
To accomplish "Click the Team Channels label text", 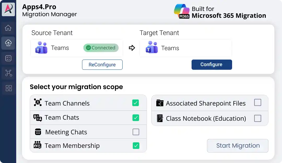I will pos(67,103).
